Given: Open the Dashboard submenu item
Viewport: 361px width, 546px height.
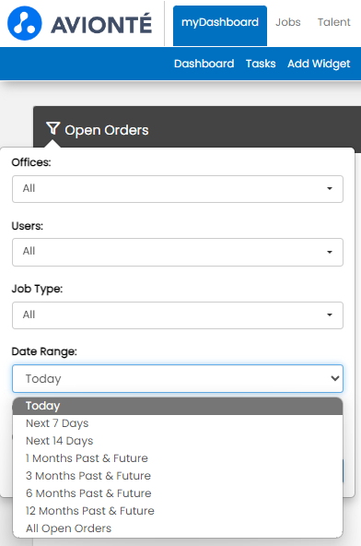Looking at the screenshot, I should 204,64.
